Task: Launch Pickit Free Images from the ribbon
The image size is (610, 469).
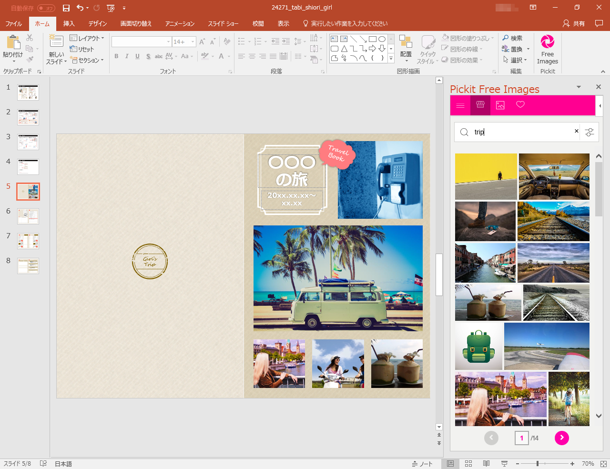Action: click(547, 49)
